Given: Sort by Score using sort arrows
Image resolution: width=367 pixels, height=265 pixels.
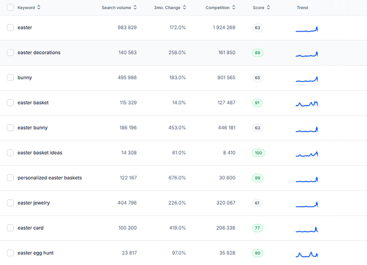Looking at the screenshot, I should [x=268, y=7].
